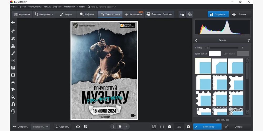The image size is (263, 131).
Task: Click the add preset sliders icon
Action: tap(182, 14)
